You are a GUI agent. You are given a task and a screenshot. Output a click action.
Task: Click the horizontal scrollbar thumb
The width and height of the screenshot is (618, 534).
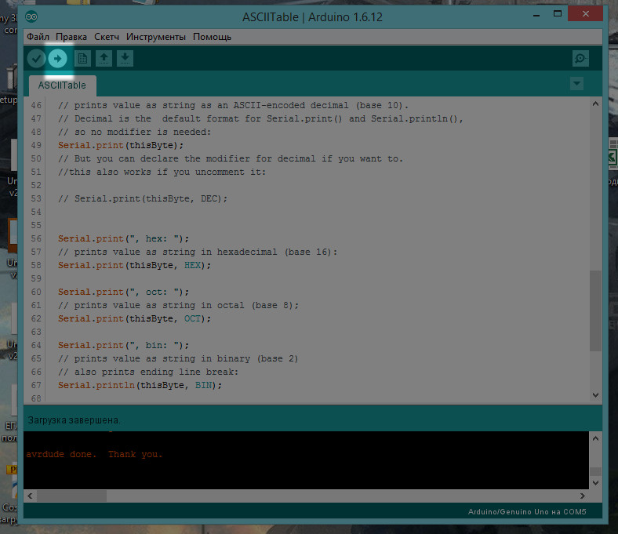[71, 496]
